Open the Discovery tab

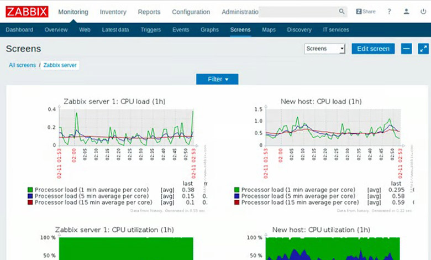pyautogui.click(x=299, y=30)
